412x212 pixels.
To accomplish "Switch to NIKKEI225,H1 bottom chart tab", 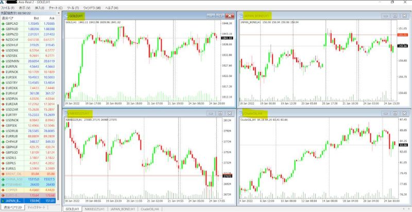I will coord(95,209).
